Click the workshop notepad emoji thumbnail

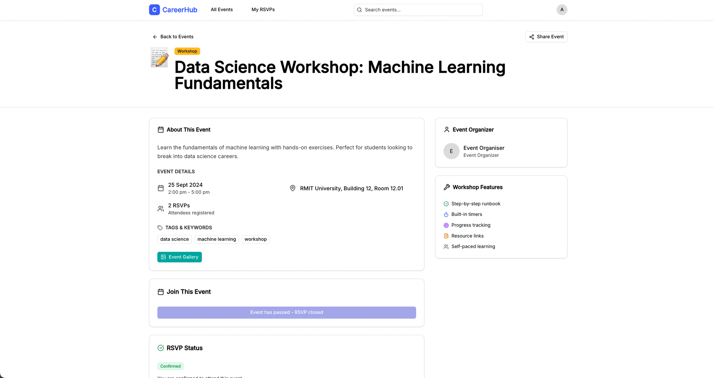point(159,57)
